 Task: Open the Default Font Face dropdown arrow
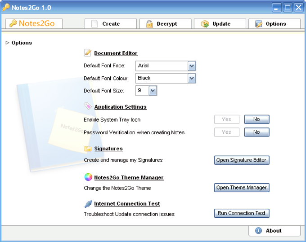tap(192, 66)
